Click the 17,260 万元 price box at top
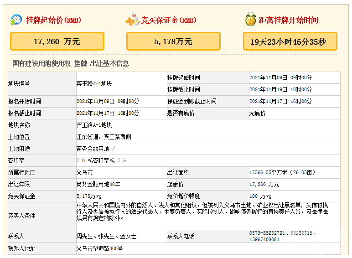The image size is (352, 258). coord(57,41)
